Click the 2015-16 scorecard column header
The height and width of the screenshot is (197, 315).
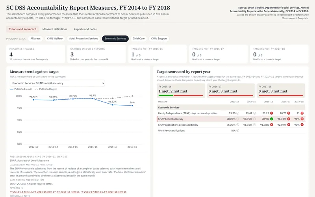(x=269, y=102)
